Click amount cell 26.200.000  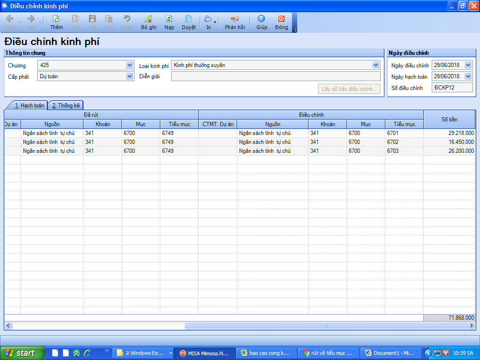450,151
